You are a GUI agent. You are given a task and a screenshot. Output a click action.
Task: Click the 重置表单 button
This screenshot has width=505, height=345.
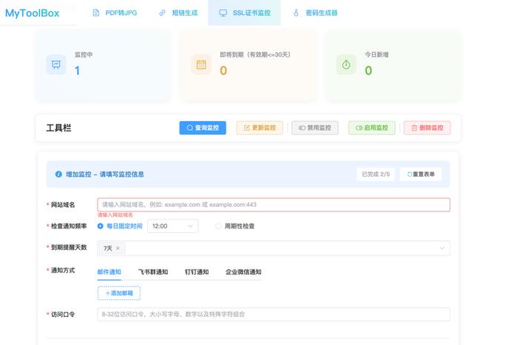(421, 174)
